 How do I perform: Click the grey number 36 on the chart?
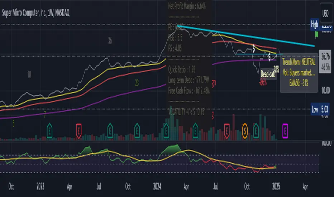110,40
